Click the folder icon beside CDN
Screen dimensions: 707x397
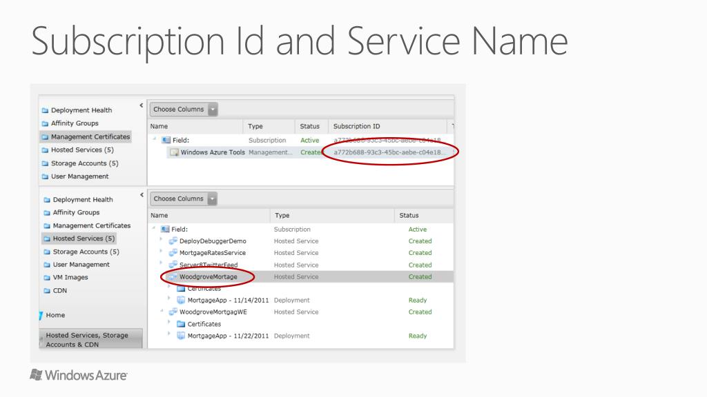coord(47,291)
